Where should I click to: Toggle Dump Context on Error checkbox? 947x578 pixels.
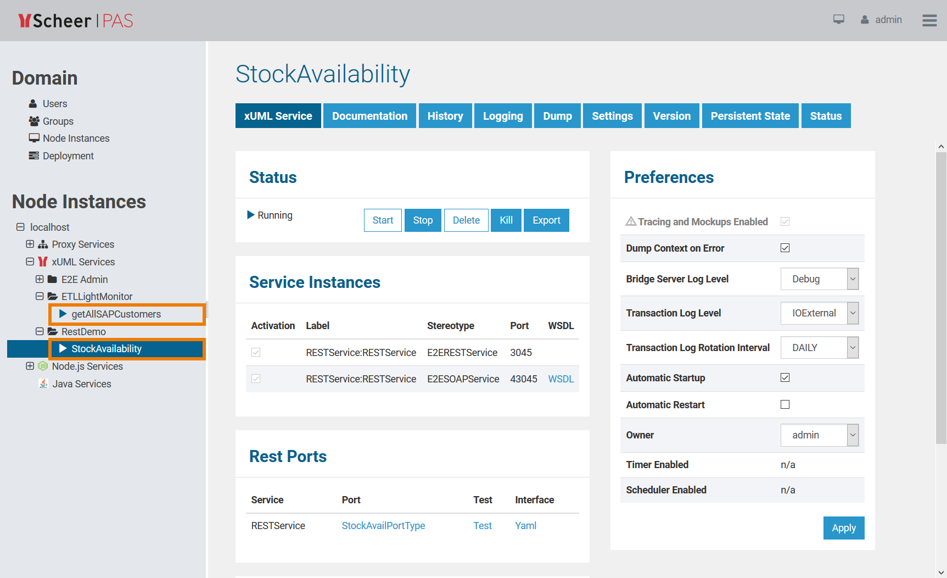[x=785, y=248]
